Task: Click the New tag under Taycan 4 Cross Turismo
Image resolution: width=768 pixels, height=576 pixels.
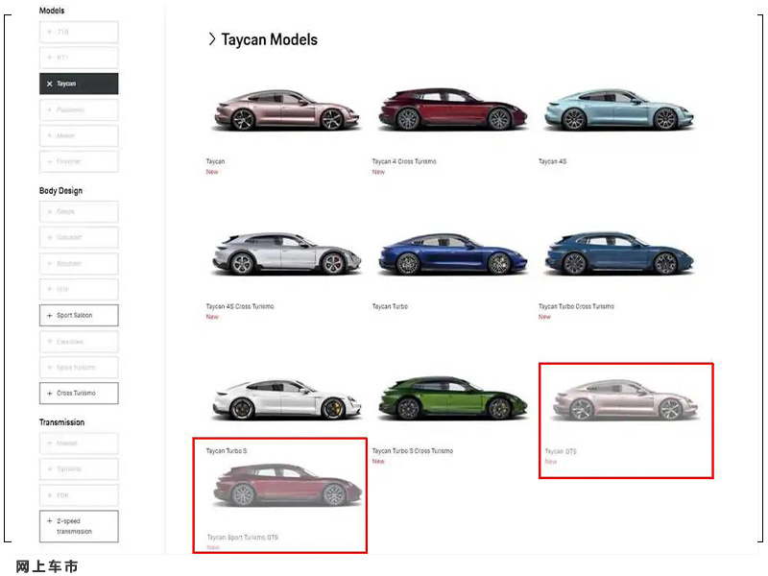Action: point(378,172)
